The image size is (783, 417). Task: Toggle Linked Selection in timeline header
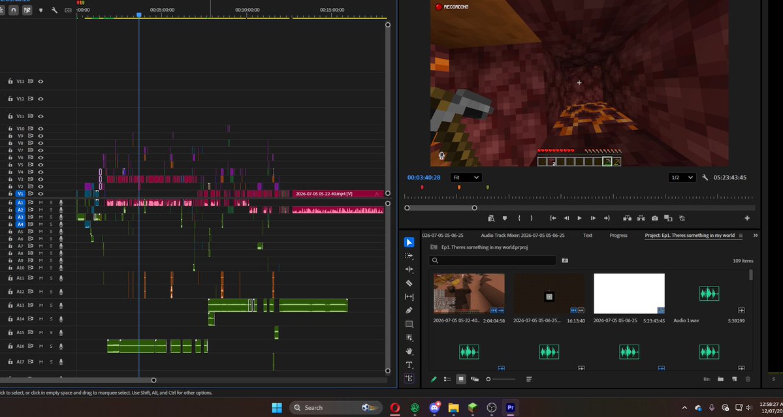tap(27, 10)
